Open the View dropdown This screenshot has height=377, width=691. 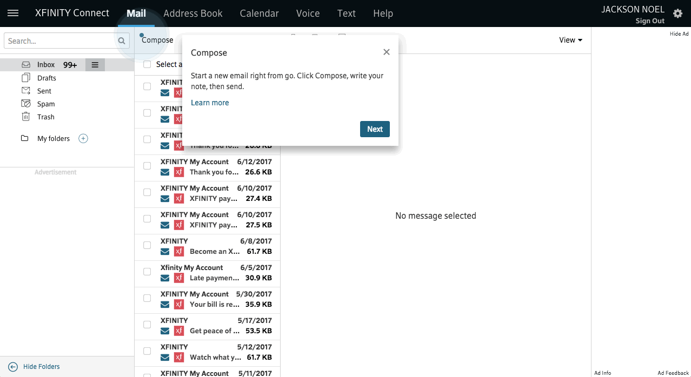point(571,40)
